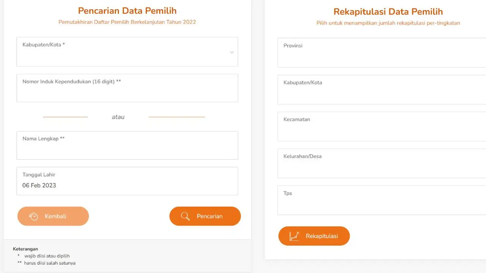Click the magnifying glass icon on Pencarian button

click(x=185, y=216)
